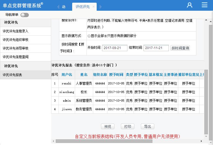
Task: Select the xiaozhang username cell
Action: 67,92
